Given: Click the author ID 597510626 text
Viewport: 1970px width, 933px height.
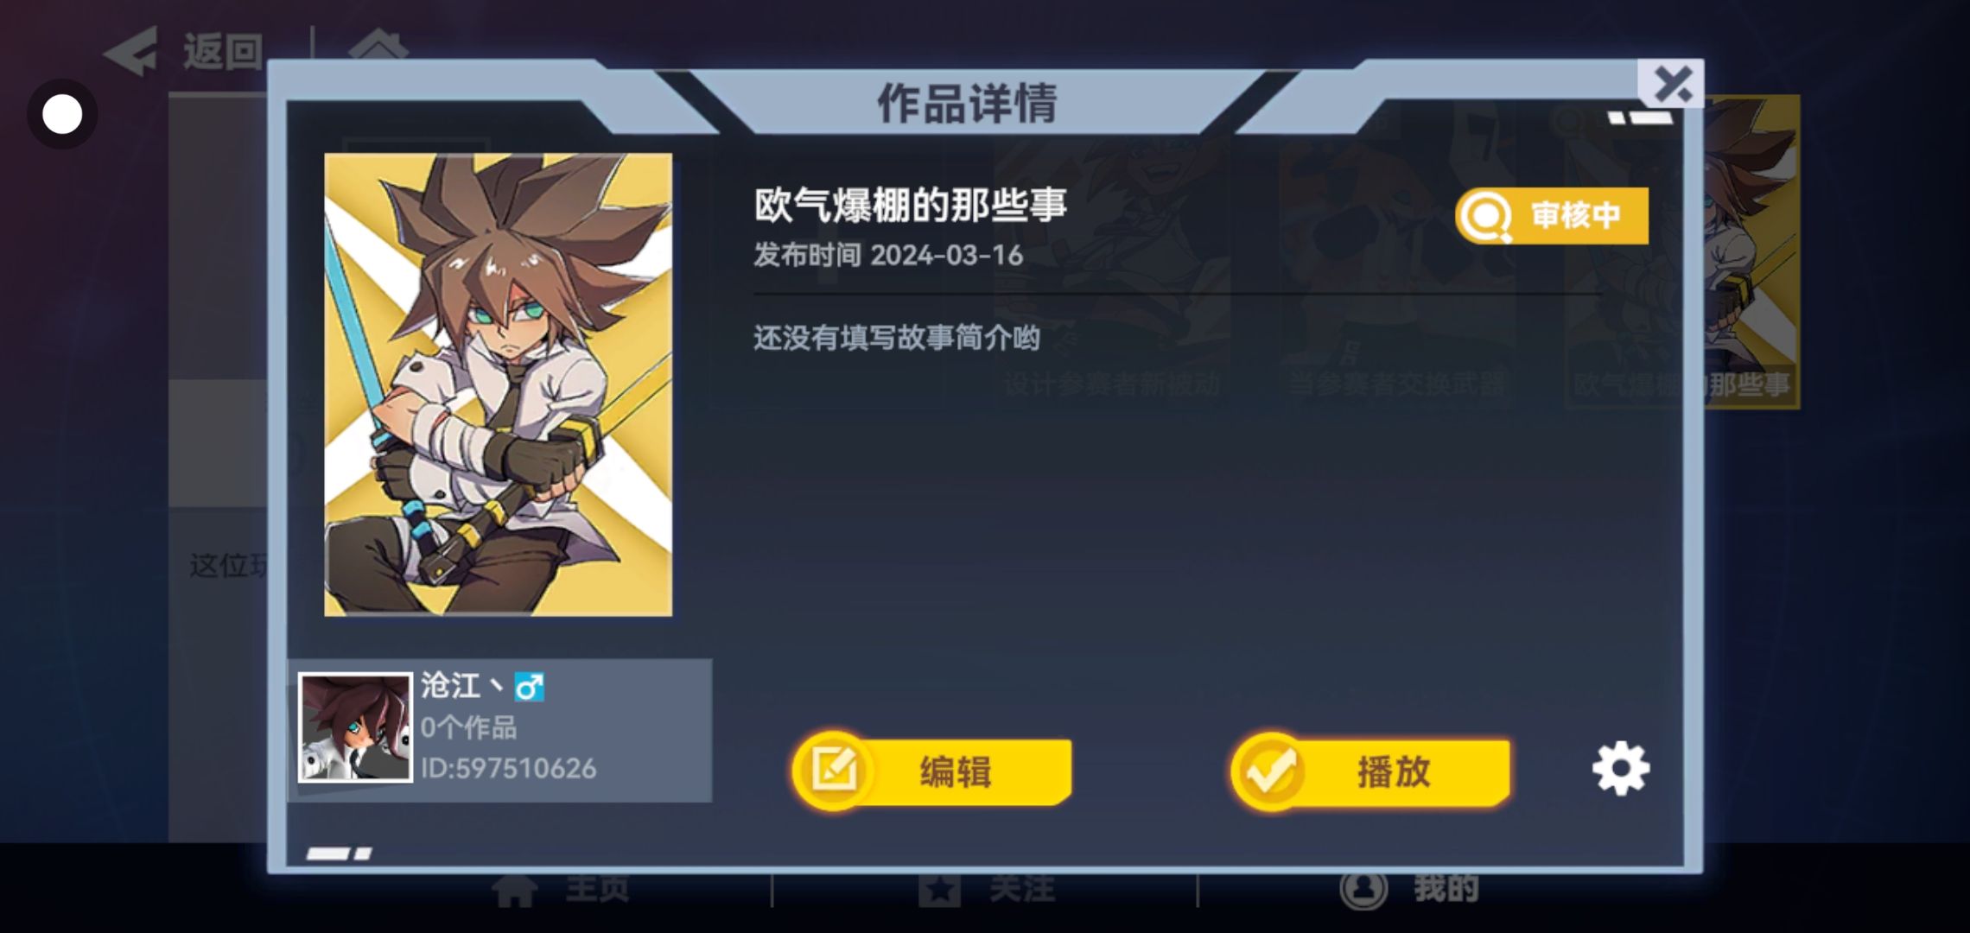Looking at the screenshot, I should (508, 768).
